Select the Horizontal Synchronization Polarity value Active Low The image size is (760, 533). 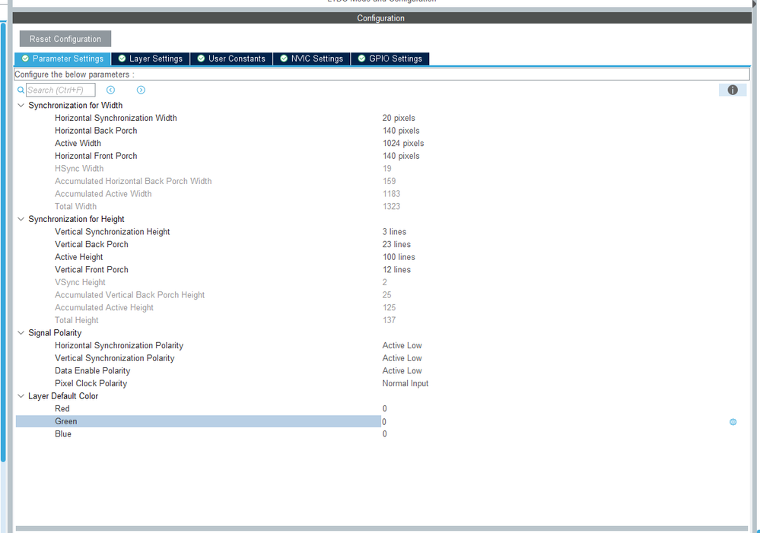pos(402,345)
